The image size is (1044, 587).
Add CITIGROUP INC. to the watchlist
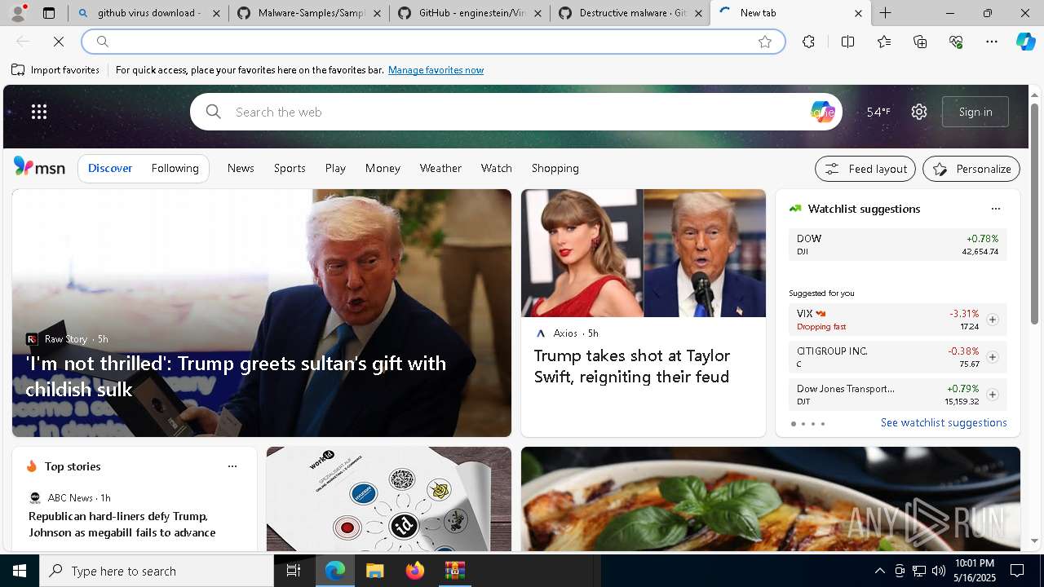pyautogui.click(x=993, y=357)
